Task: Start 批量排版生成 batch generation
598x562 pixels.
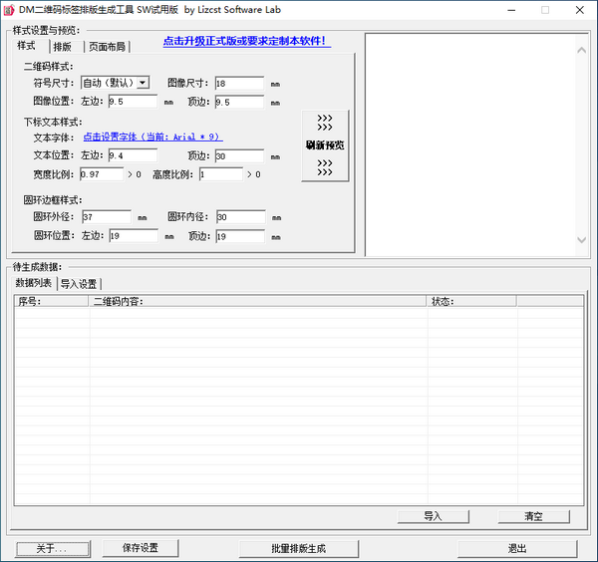Action: coord(299,548)
